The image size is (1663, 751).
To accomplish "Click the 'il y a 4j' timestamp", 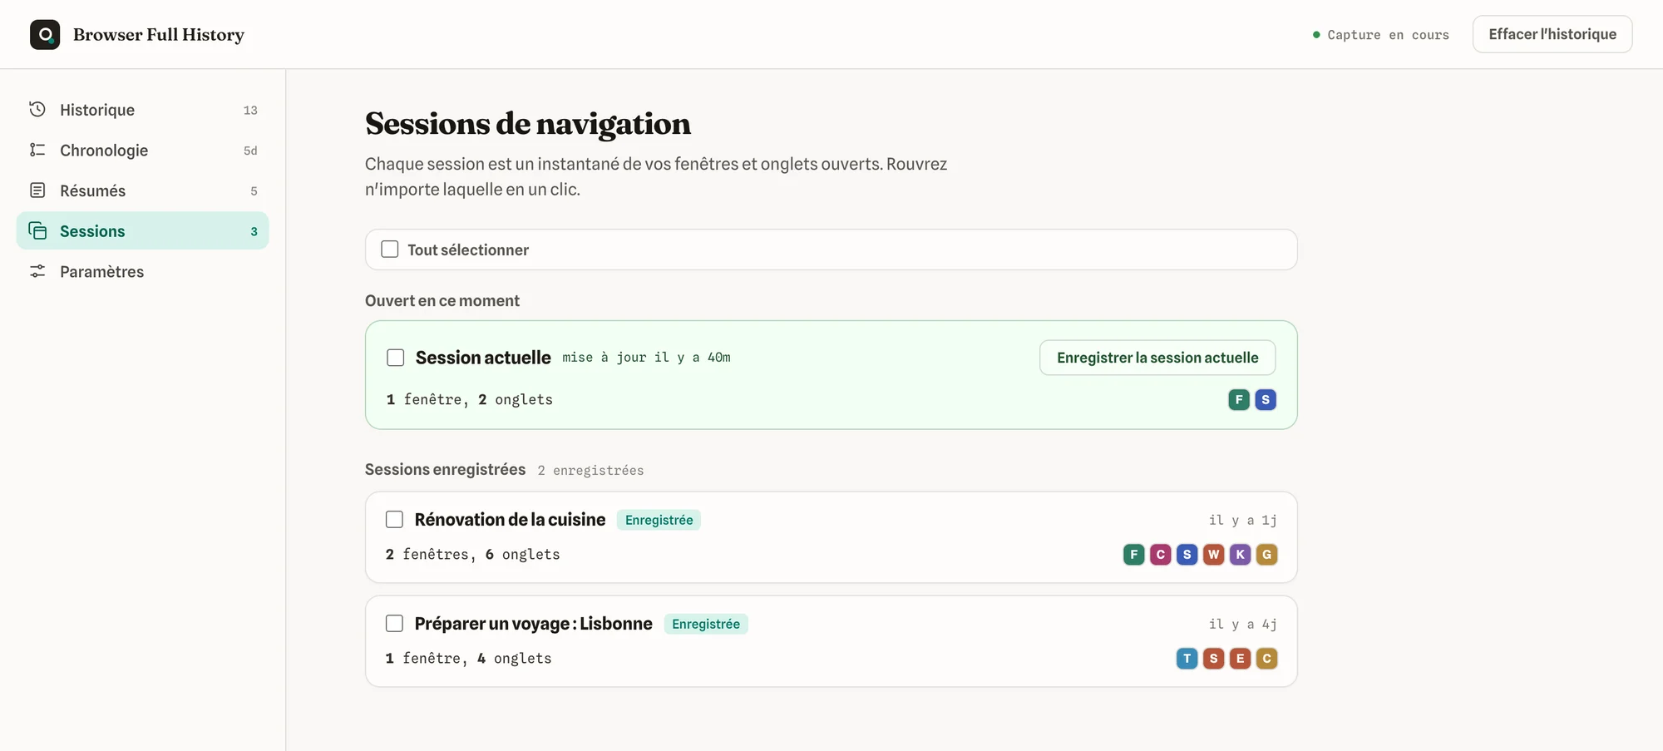I will [x=1242, y=624].
